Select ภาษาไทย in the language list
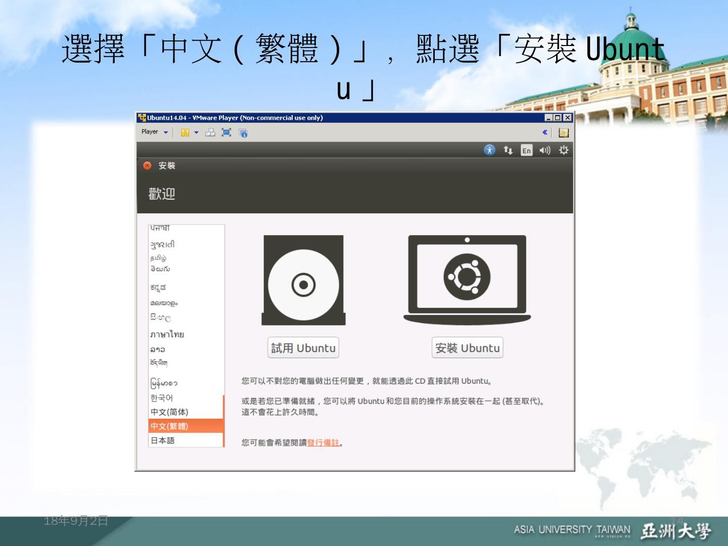Image resolution: width=728 pixels, height=546 pixels. (x=186, y=334)
